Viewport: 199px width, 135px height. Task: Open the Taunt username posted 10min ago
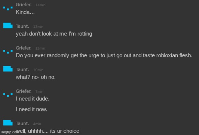23,70
